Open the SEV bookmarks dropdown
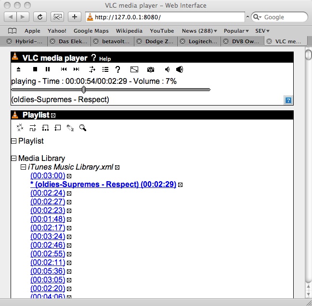 click(x=262, y=31)
